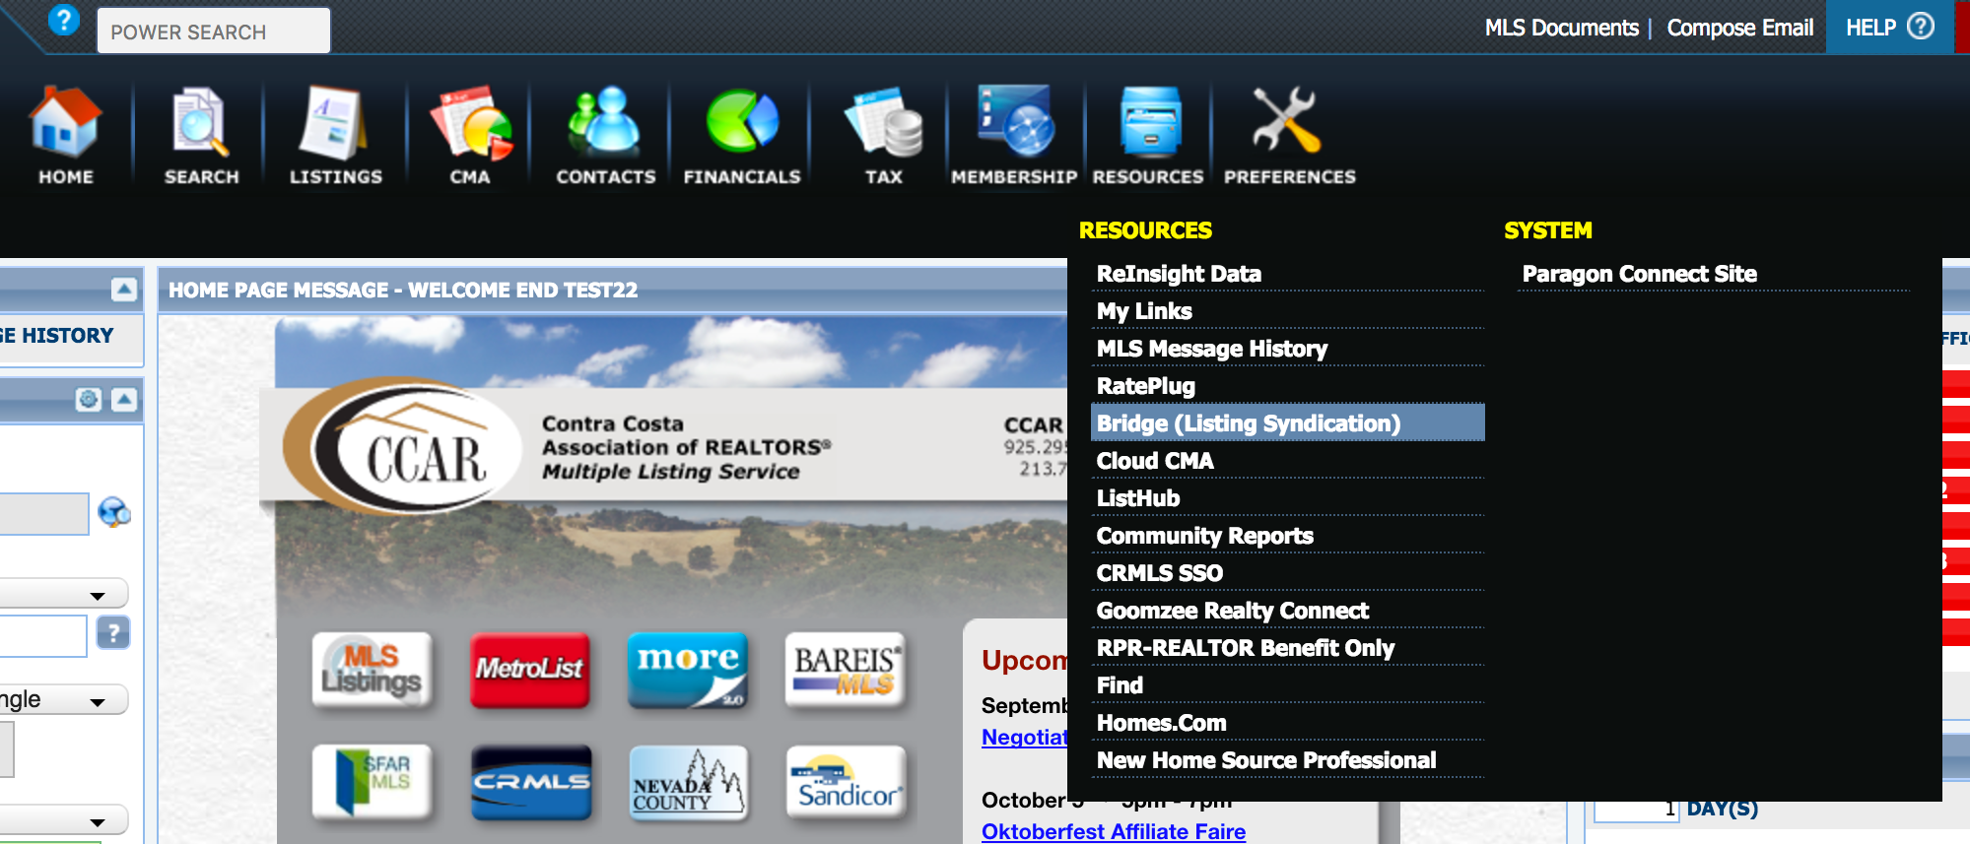Click the Nevada County logo tile
Image resolution: width=1970 pixels, height=844 pixels.
pos(688,782)
